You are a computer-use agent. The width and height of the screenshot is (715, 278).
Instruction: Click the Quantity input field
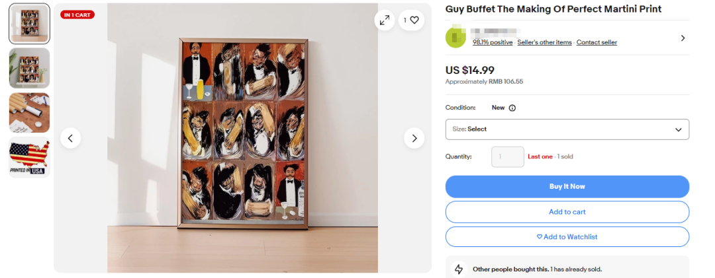pos(507,157)
